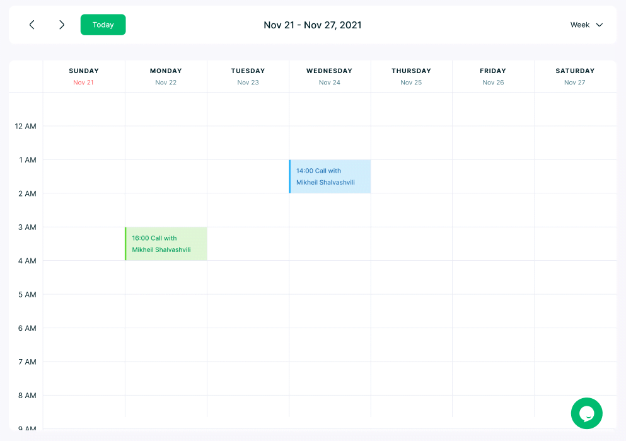Click the 3 AM time label
The image size is (626, 441).
[x=27, y=227]
